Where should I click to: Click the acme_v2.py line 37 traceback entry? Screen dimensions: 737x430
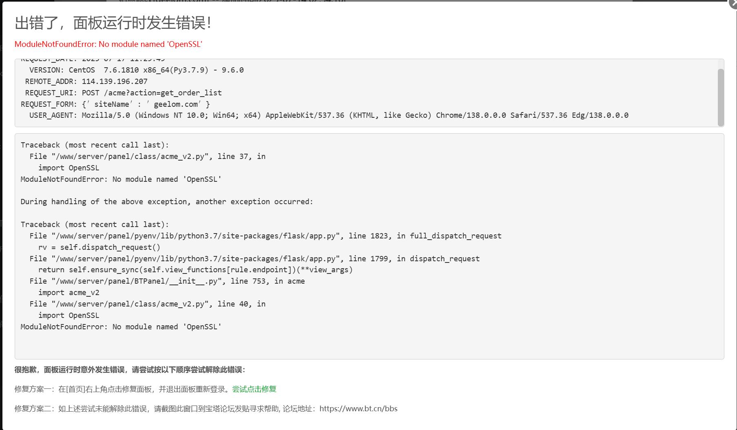click(147, 157)
